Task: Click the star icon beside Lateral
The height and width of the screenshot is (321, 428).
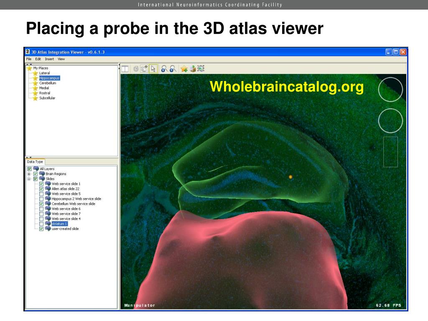Action: click(x=35, y=73)
